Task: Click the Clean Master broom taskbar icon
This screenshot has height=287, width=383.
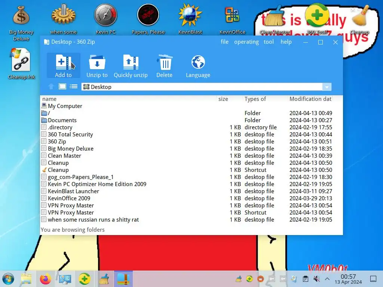Action: 104,279
